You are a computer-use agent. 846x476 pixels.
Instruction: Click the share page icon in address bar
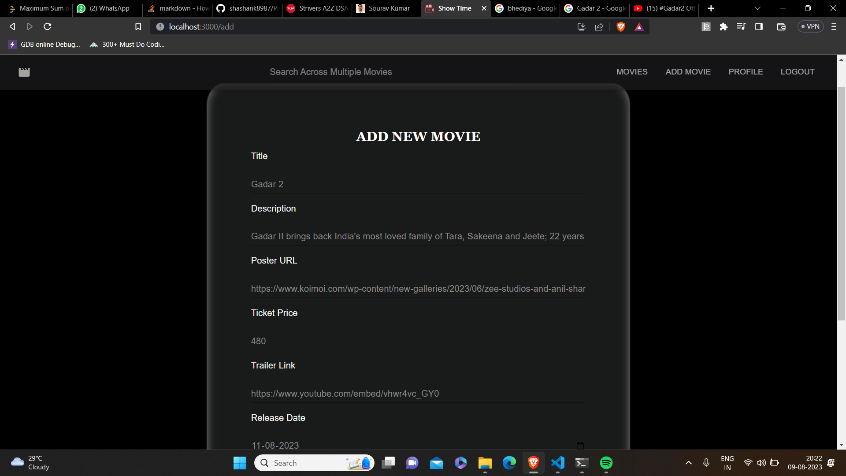[x=599, y=27]
